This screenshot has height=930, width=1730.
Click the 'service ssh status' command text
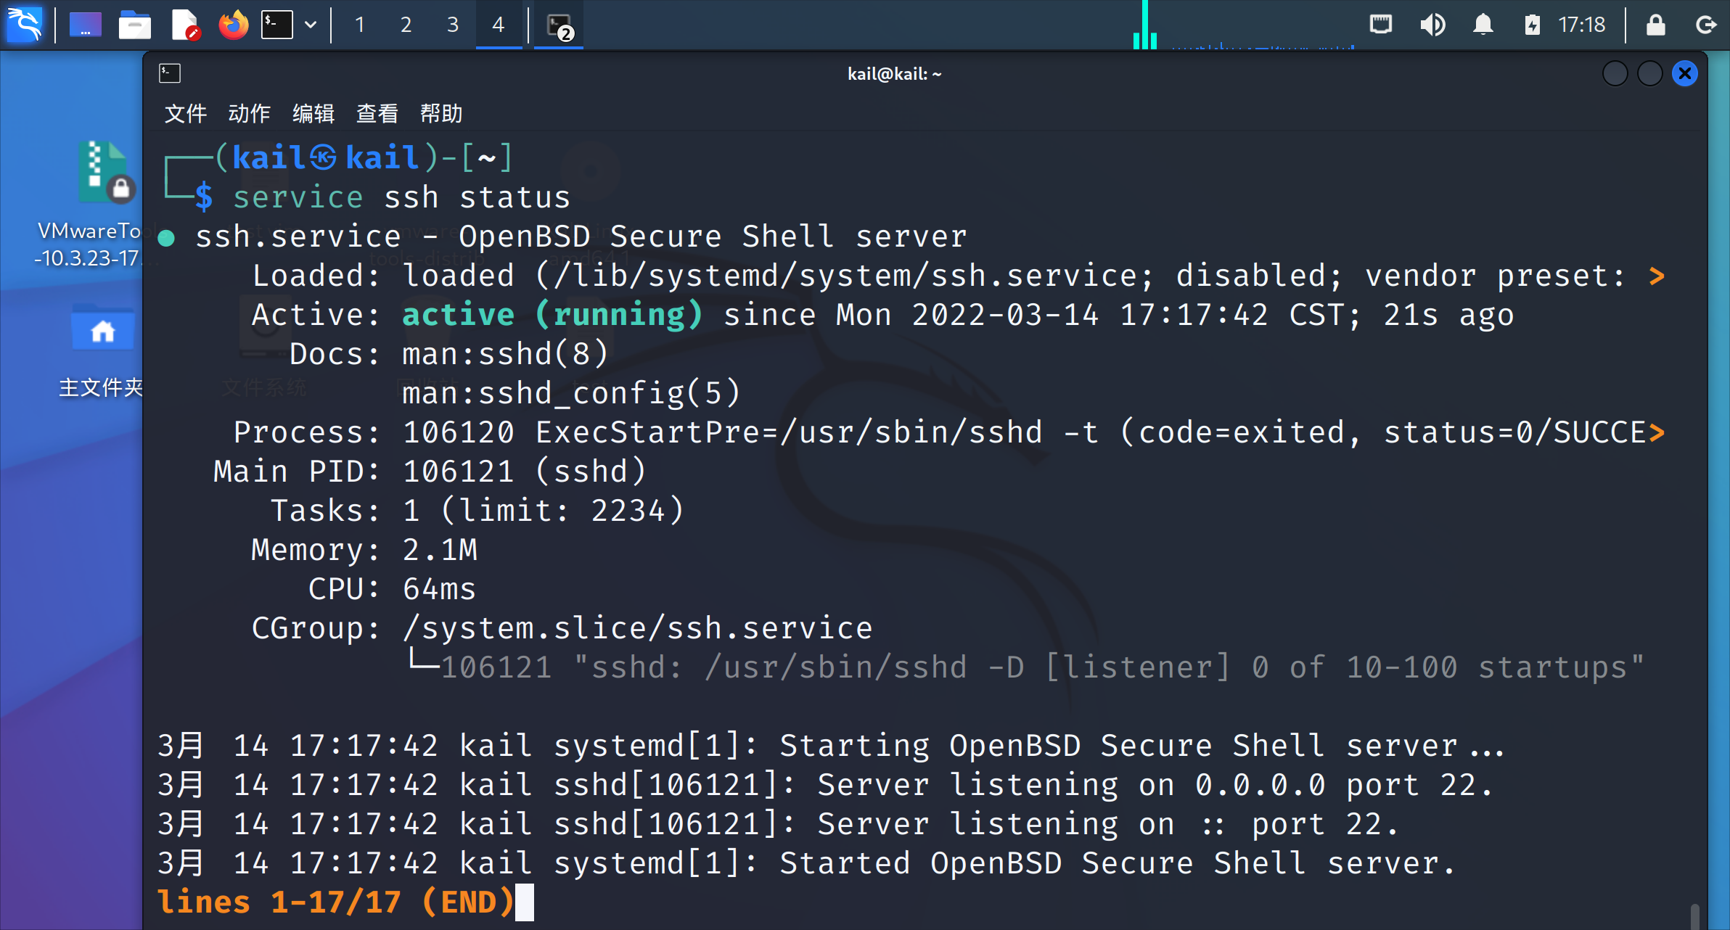coord(401,197)
